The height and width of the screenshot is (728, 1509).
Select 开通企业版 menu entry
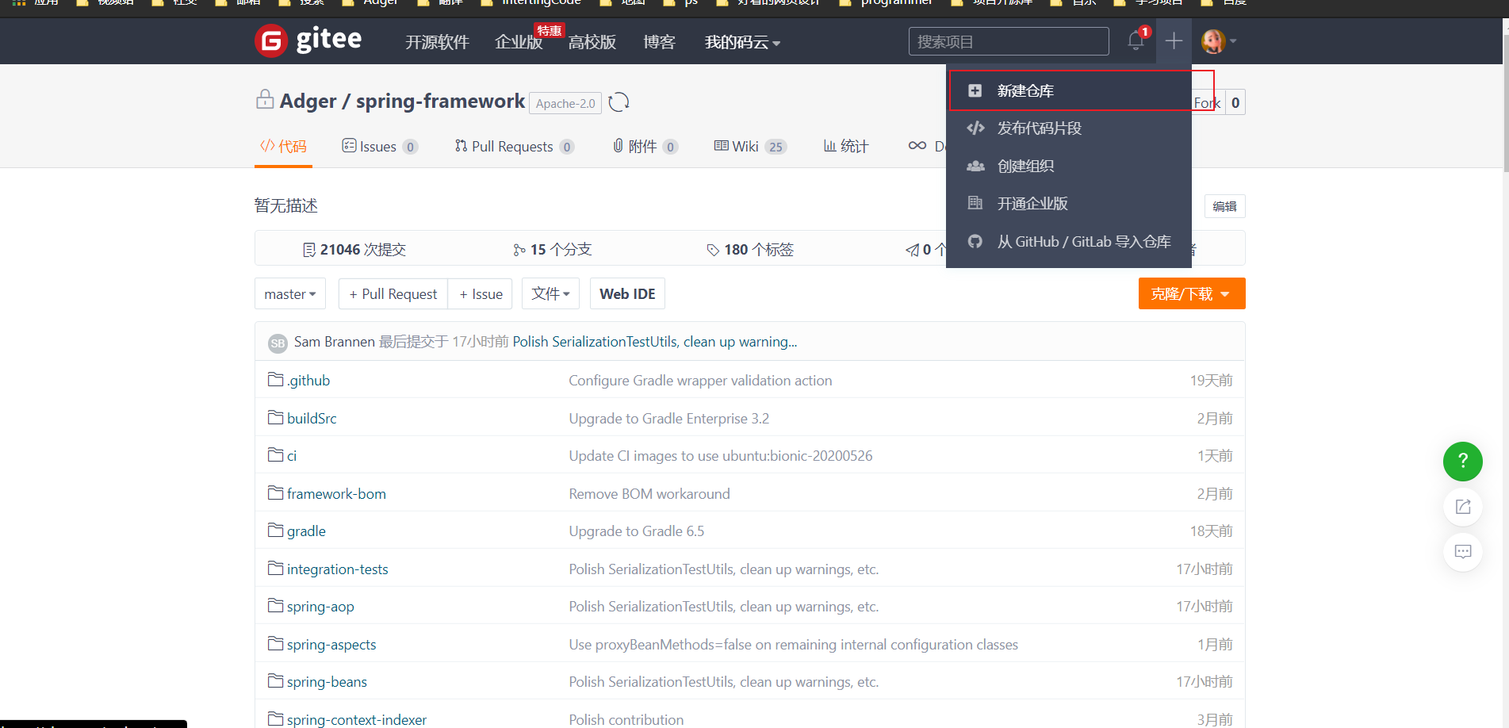pos(1069,204)
